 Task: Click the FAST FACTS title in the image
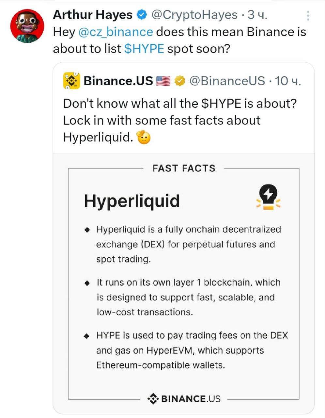coord(184,168)
